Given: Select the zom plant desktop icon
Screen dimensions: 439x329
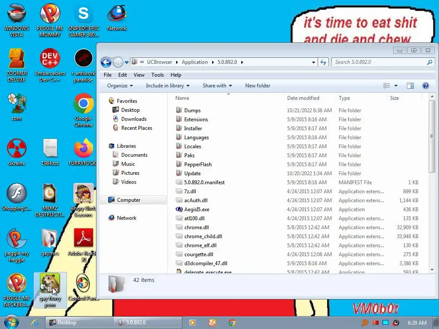Looking at the screenshot, I should tap(17, 107).
